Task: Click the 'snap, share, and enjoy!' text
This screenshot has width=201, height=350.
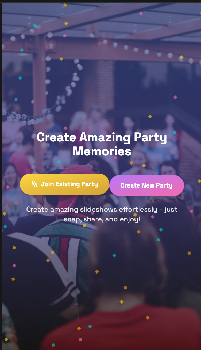Action: (102, 219)
